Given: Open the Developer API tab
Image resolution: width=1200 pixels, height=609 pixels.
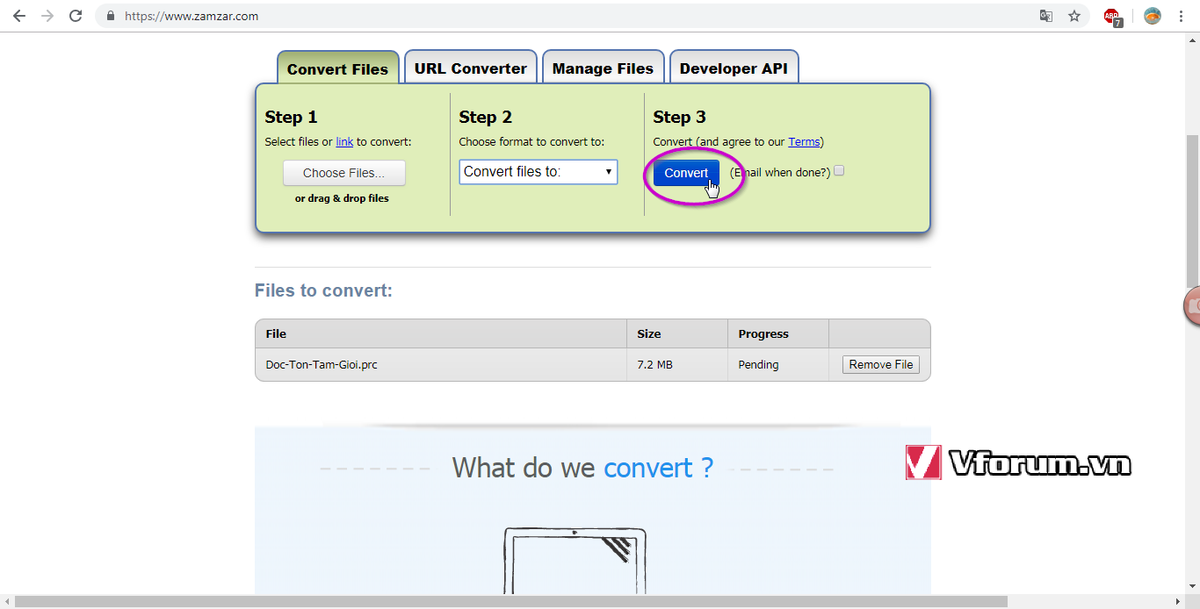Looking at the screenshot, I should [x=734, y=68].
